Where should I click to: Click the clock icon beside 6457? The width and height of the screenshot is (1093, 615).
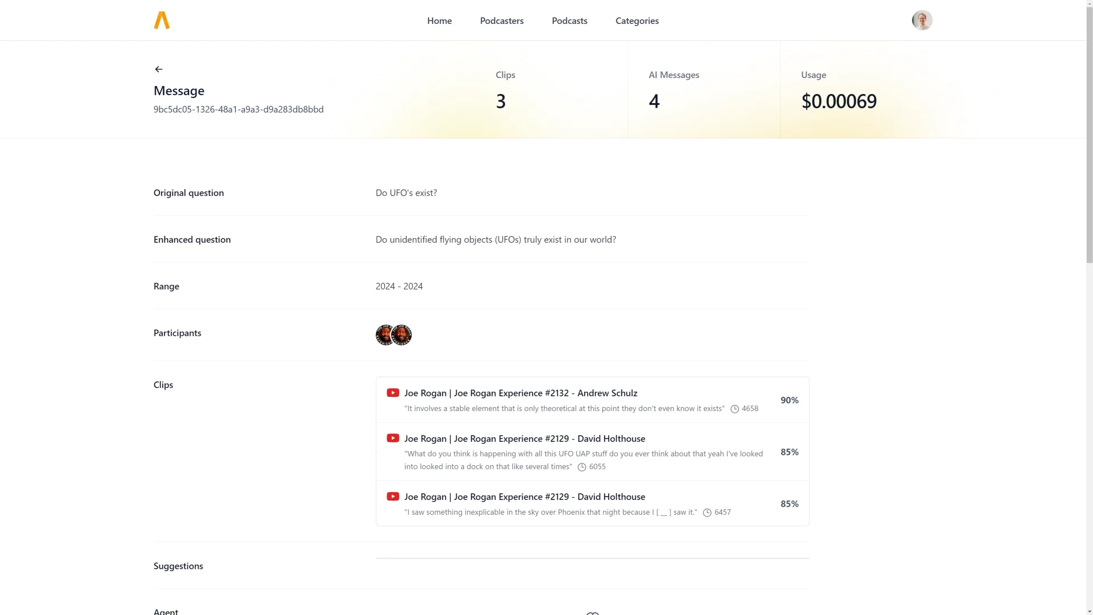[x=707, y=512]
